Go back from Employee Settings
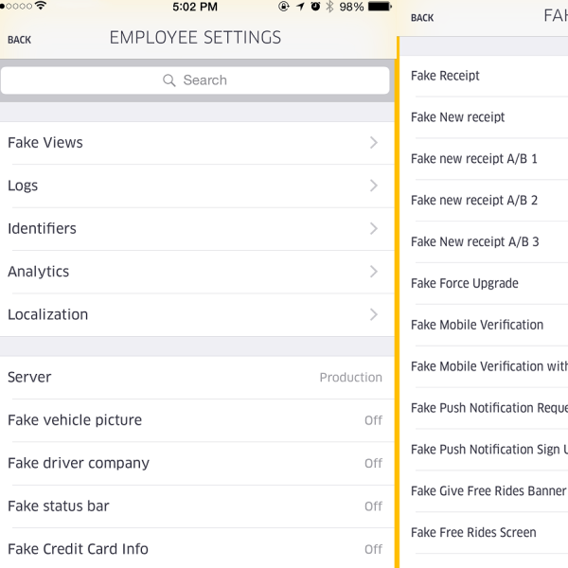 click(x=19, y=40)
